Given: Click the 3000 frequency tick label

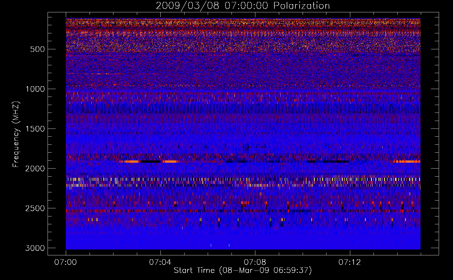Looking at the screenshot, I should pos(35,248).
